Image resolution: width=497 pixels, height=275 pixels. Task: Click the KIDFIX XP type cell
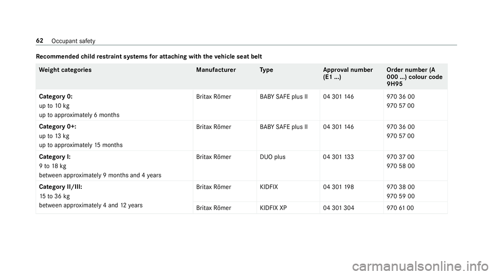273,208
